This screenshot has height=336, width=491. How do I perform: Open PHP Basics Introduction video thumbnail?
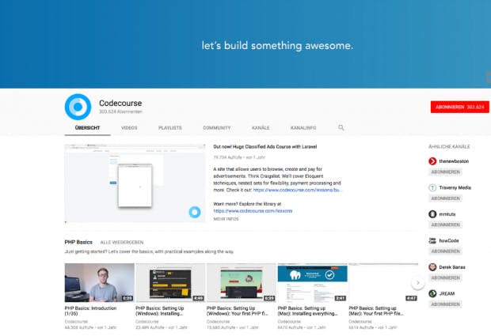click(x=99, y=282)
